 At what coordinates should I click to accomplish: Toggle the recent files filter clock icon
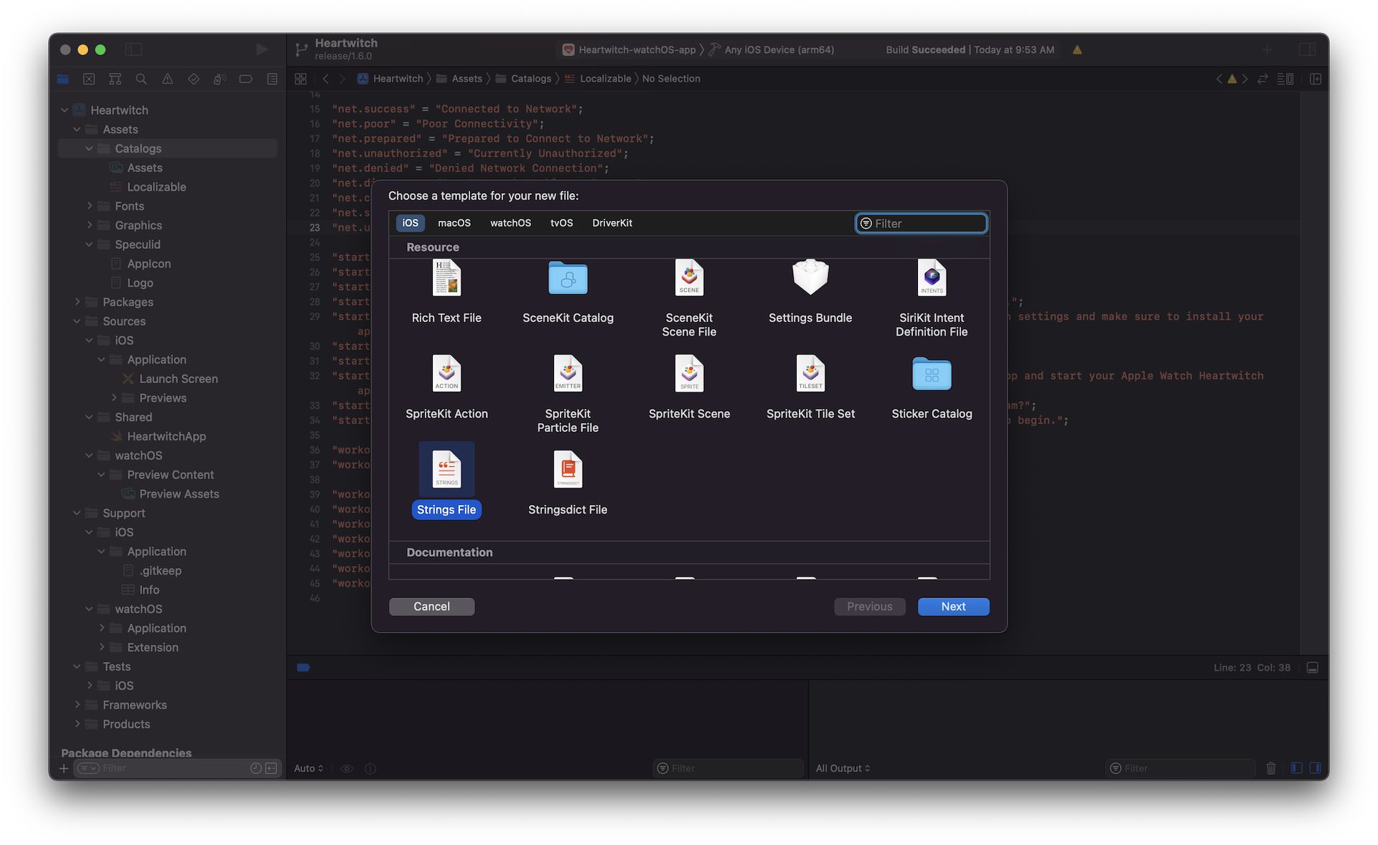256,768
